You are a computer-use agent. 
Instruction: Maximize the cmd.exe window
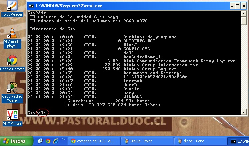point(238,6)
